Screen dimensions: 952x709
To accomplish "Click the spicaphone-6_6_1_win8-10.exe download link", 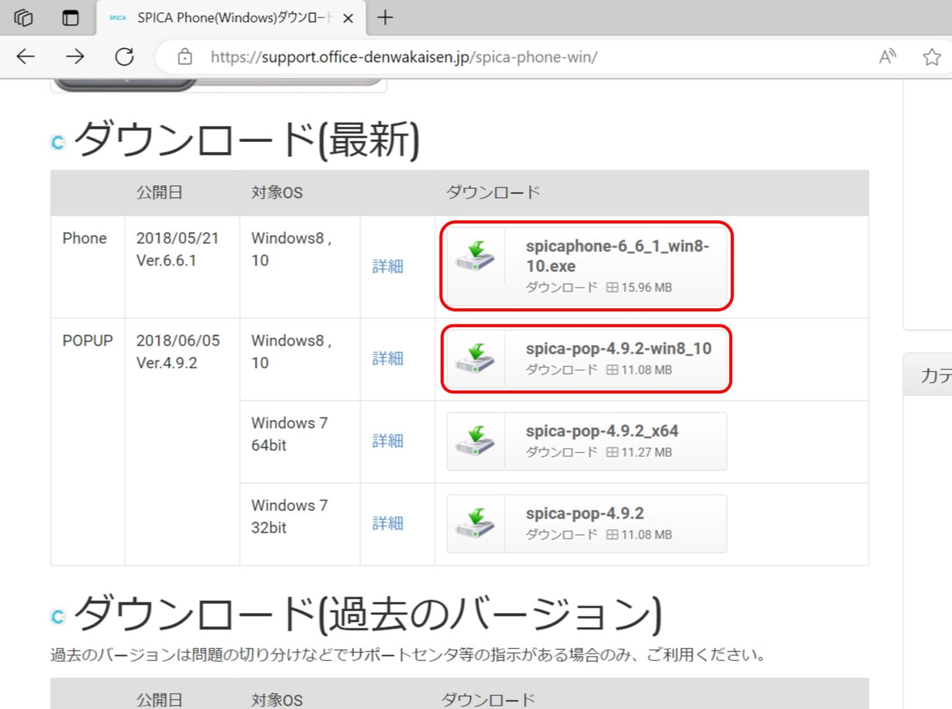I will [620, 256].
